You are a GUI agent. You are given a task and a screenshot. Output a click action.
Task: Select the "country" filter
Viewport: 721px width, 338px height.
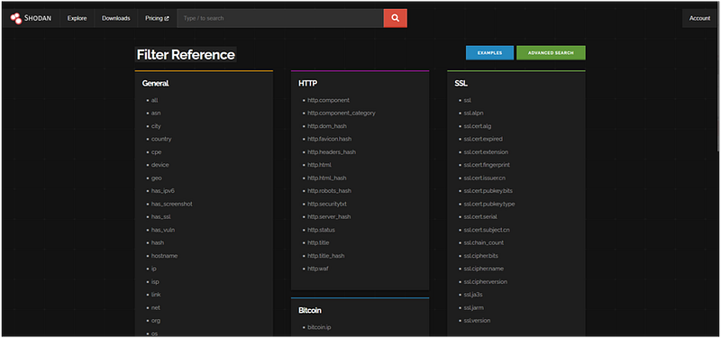pyautogui.click(x=161, y=139)
